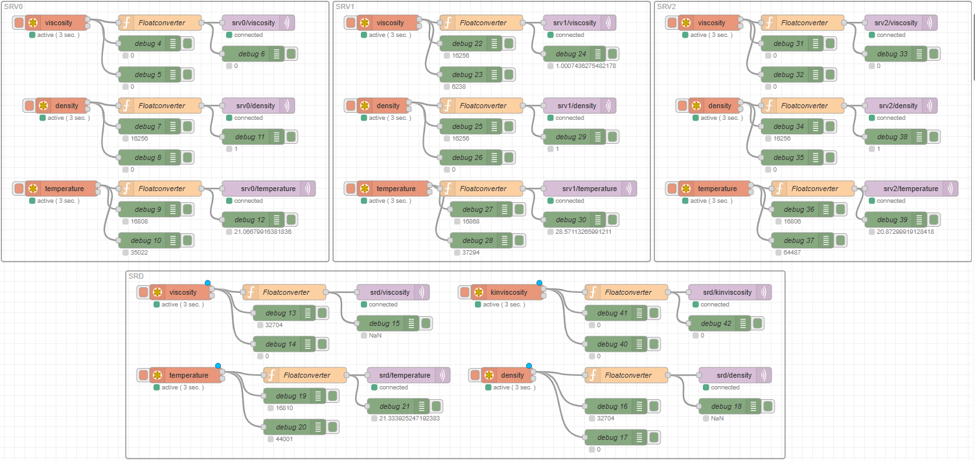The height and width of the screenshot is (460, 975).
Task: Click the debug 20 list icon
Action: point(318,427)
